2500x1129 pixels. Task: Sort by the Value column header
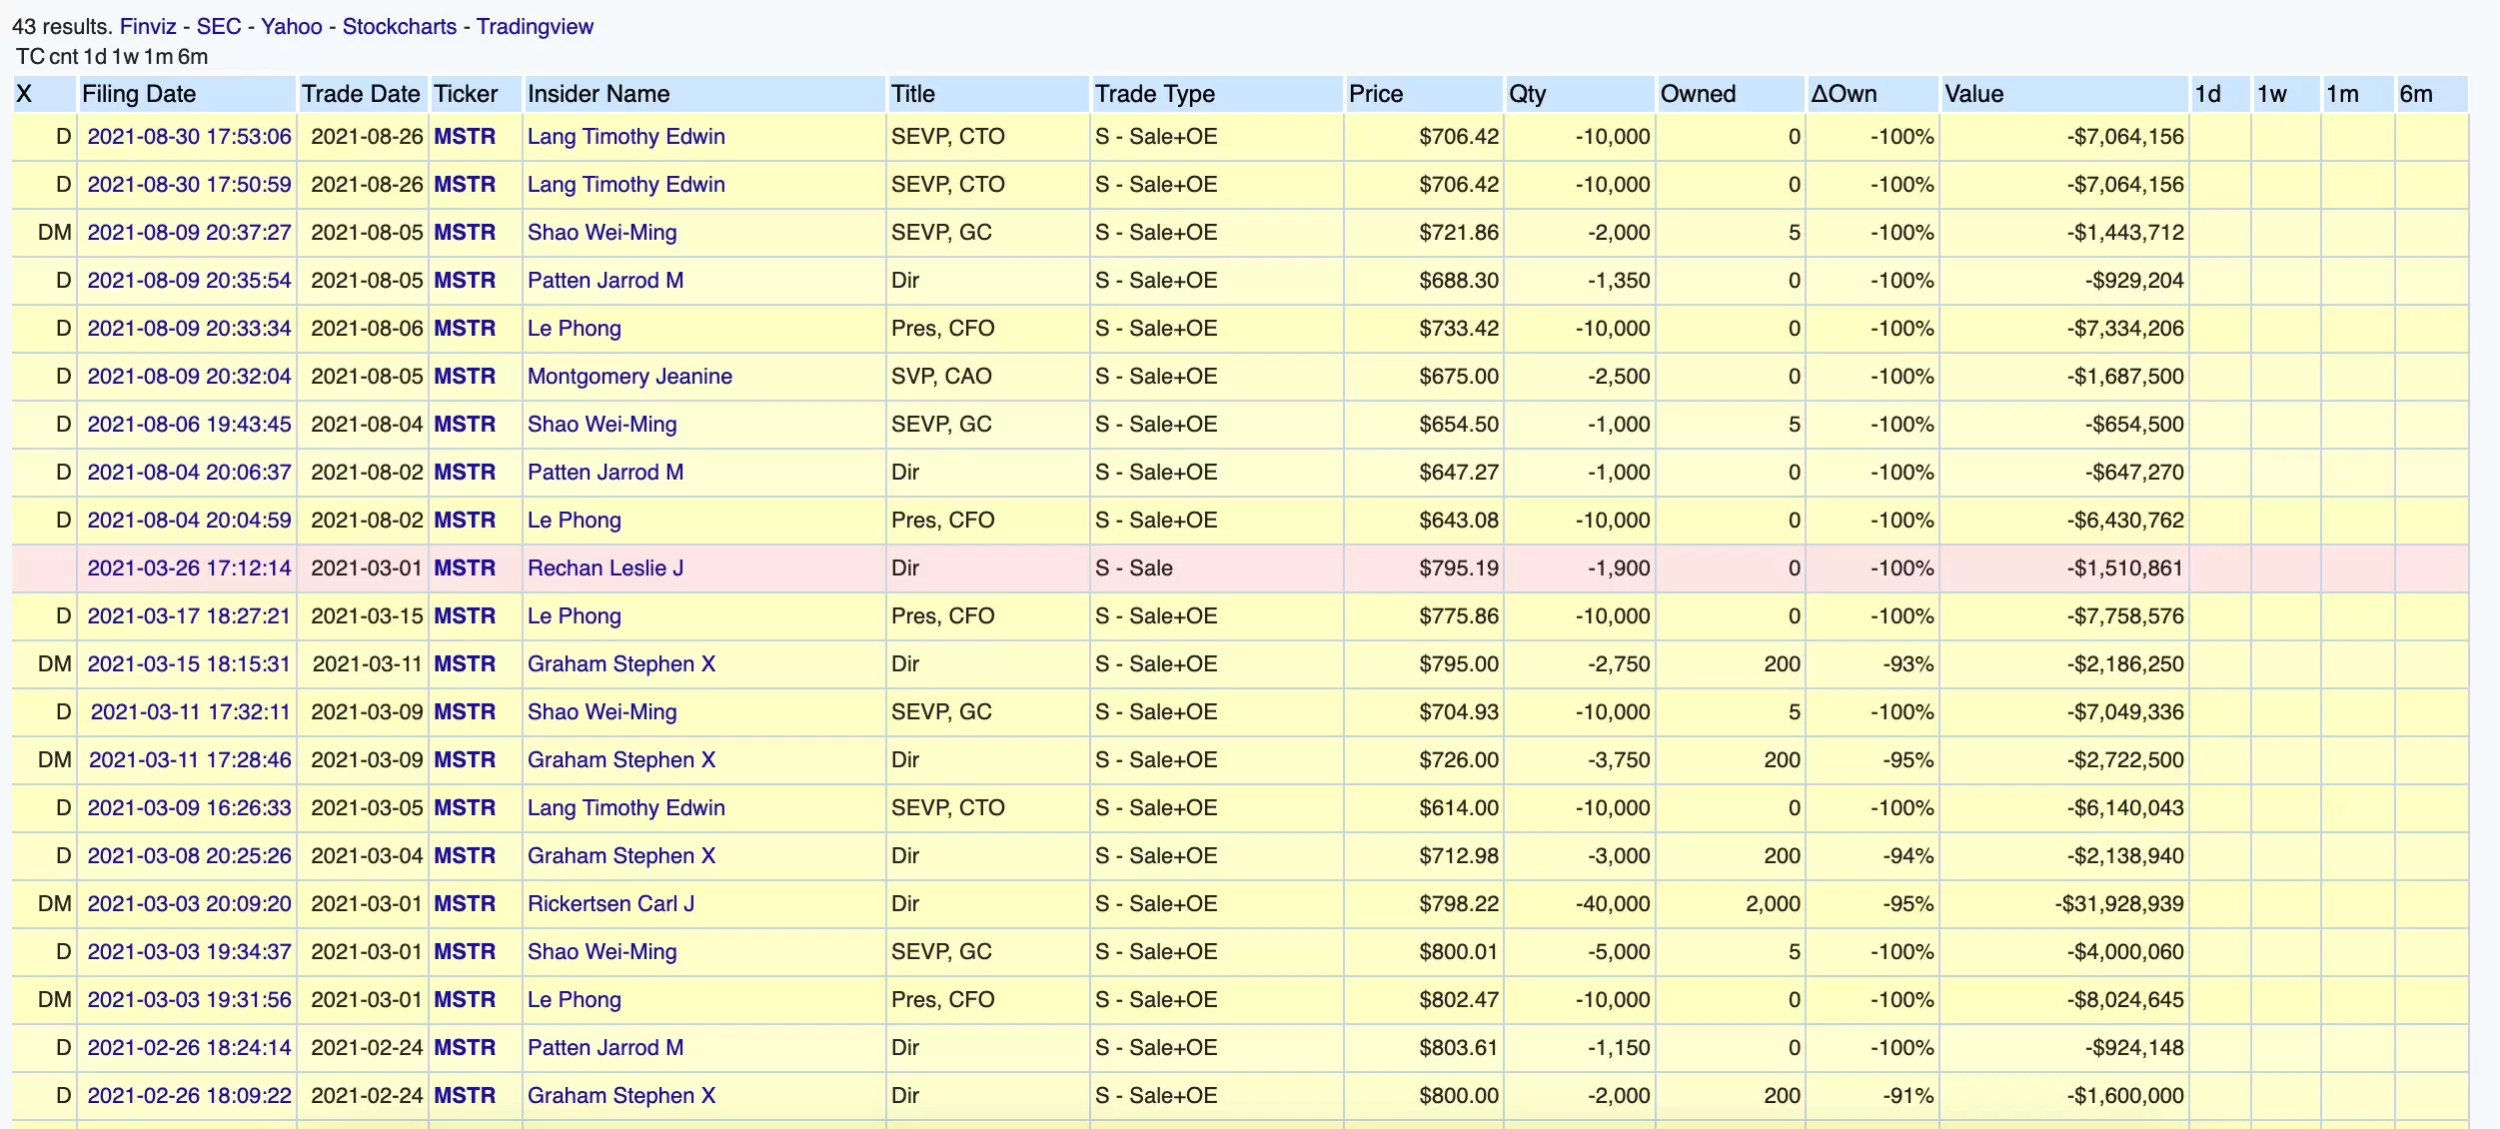(x=1973, y=94)
